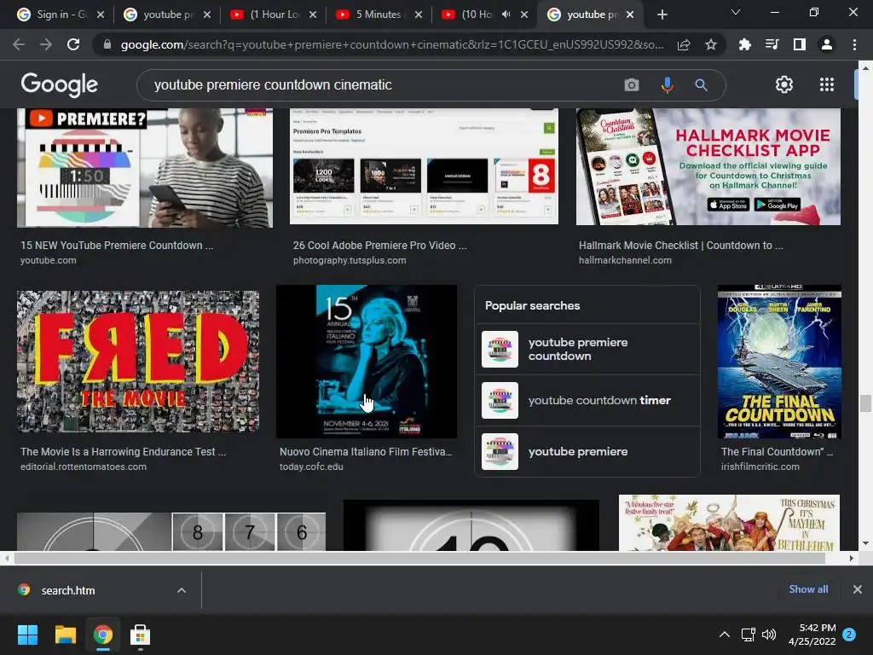Open Microsoft Store from taskbar
This screenshot has width=873, height=655.
point(140,635)
